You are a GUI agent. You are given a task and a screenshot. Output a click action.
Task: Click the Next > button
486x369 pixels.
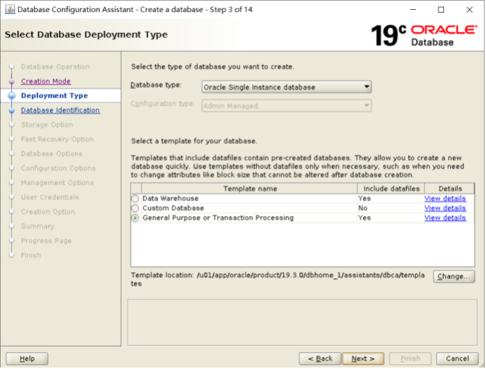(363, 358)
